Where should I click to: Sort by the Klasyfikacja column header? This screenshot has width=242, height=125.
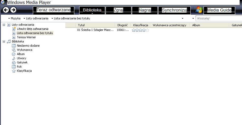(141, 25)
